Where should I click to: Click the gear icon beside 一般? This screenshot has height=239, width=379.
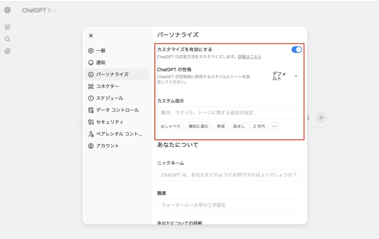91,51
